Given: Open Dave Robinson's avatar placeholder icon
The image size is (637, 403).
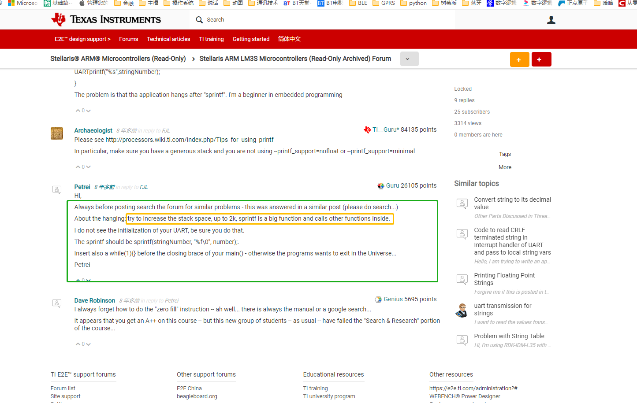Looking at the screenshot, I should [x=57, y=303].
